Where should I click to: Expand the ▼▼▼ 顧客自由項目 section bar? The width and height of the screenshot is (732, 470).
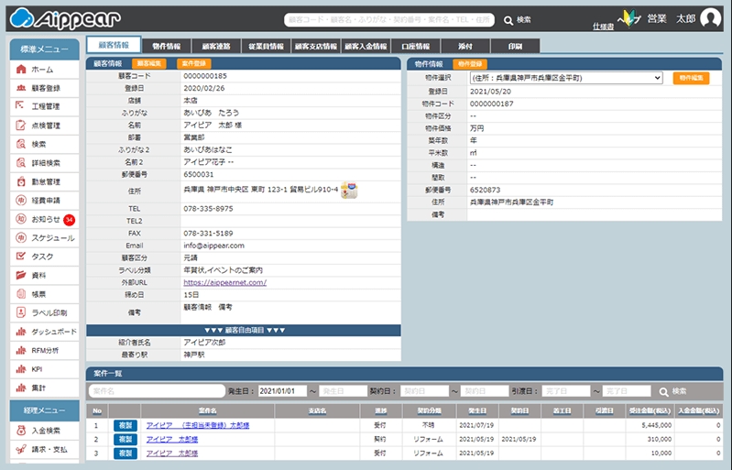pyautogui.click(x=244, y=330)
